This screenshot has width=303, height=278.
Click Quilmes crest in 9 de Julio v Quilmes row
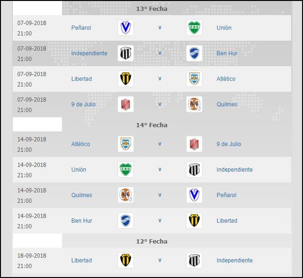[x=194, y=104]
